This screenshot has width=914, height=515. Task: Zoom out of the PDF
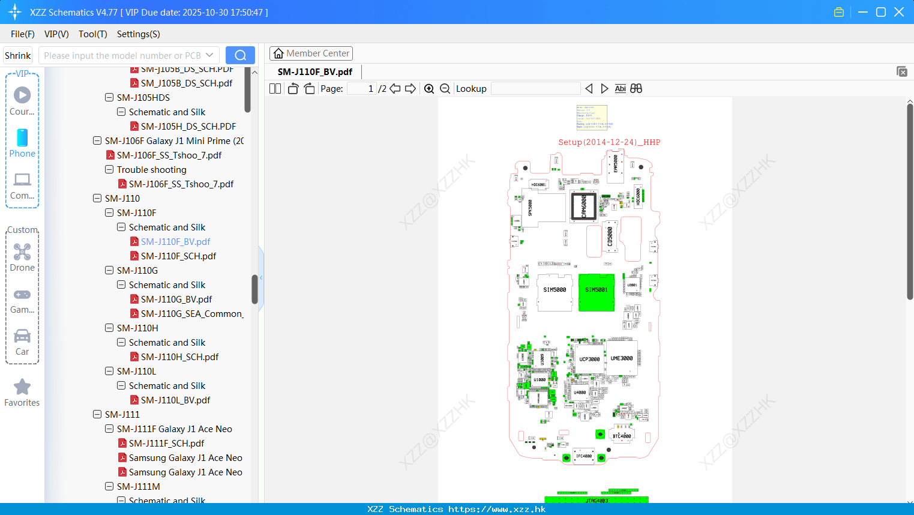coord(445,89)
